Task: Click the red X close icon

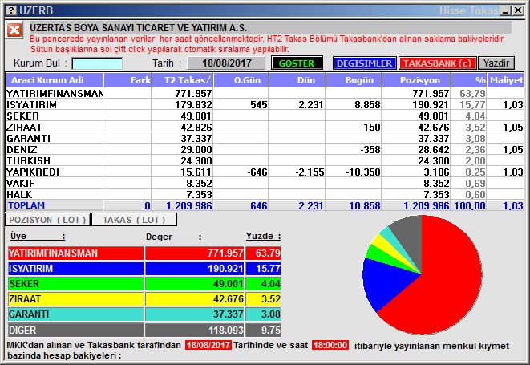Action: pos(14,30)
